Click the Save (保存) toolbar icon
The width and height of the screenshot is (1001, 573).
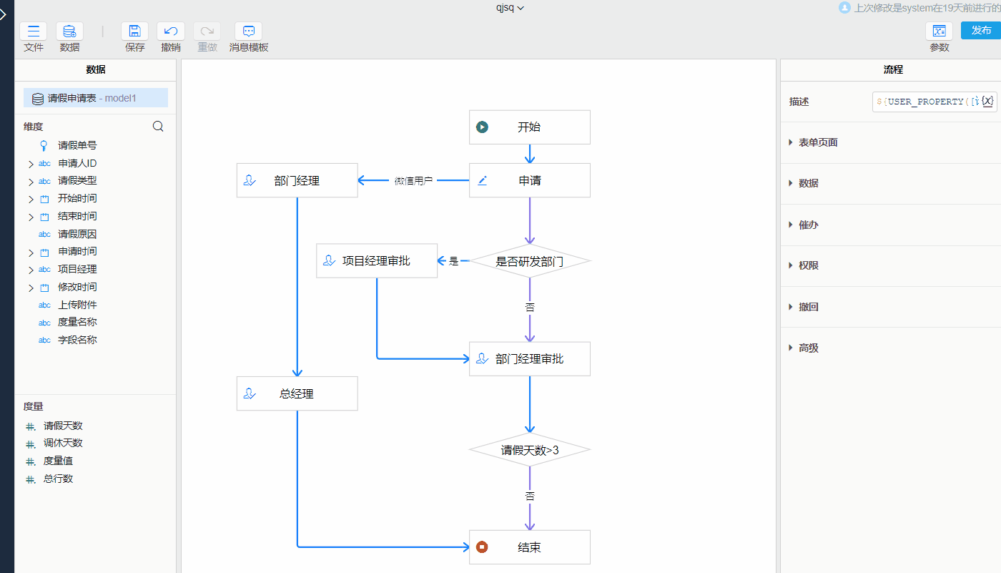[x=134, y=31]
